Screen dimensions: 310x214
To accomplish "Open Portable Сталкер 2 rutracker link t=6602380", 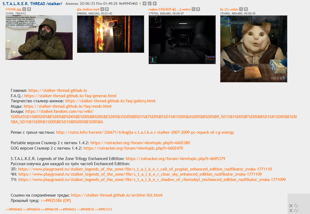I will tap(140, 143).
